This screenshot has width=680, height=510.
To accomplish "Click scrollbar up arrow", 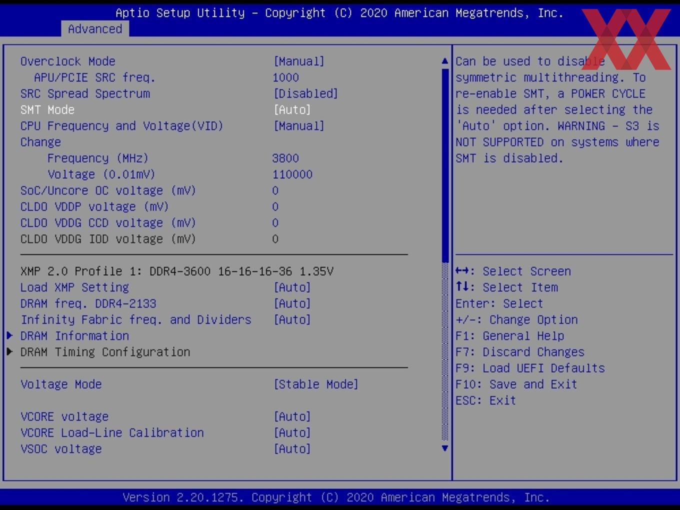I will click(x=445, y=61).
